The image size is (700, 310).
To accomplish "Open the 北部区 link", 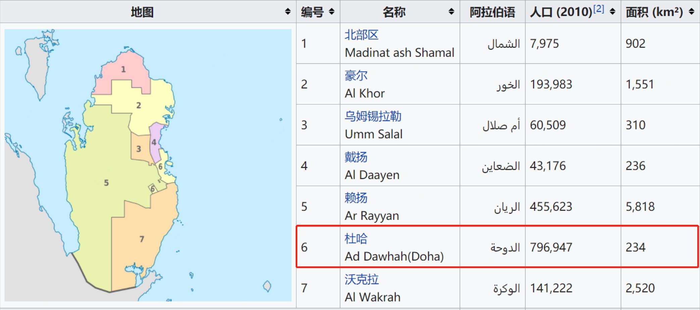I will 361,35.
